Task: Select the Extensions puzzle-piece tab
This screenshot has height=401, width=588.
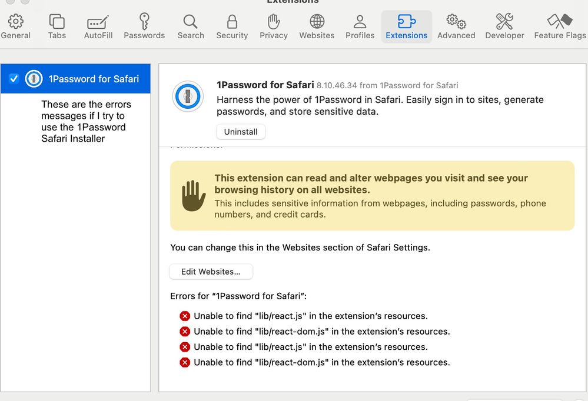Action: pyautogui.click(x=407, y=26)
